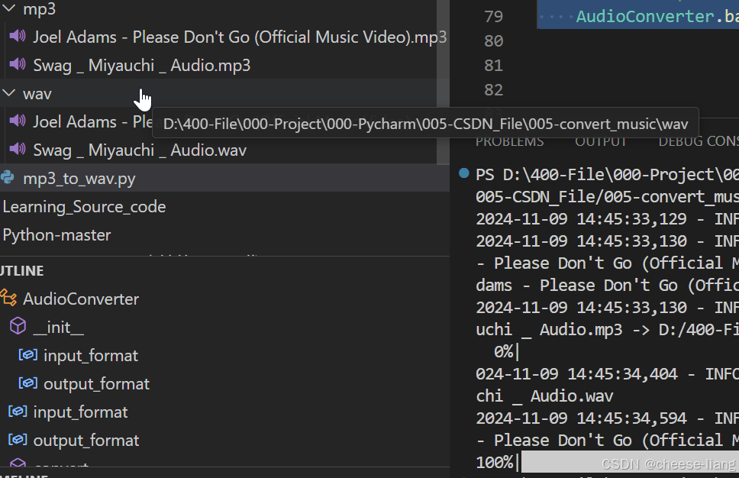This screenshot has width=739, height=478.
Task: Click the speaker icon beside Joel Adams mp3
Action: point(16,37)
